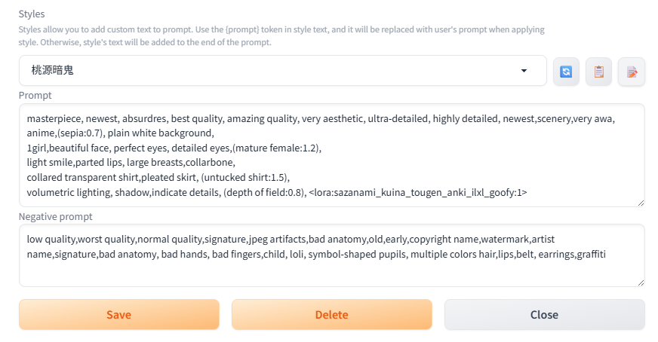658x342 pixels.
Task: Click the "Negative prompt" field label
Action: click(55, 216)
